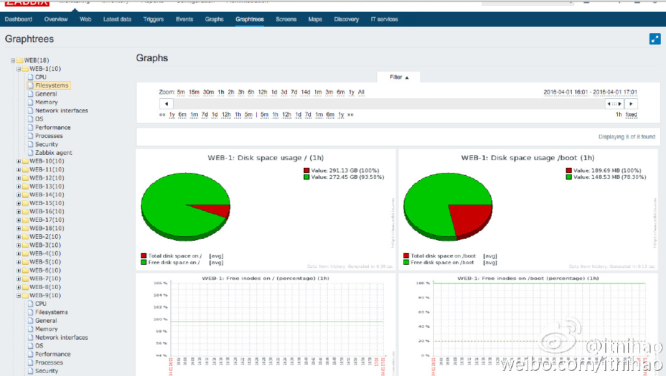Screen dimensions: 666x376
Task: Collapse the WEB-9(10) node
Action: 19,296
